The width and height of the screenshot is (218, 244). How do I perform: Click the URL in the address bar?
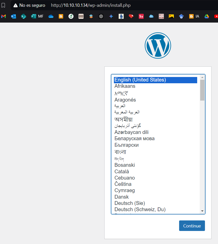(x=91, y=5)
